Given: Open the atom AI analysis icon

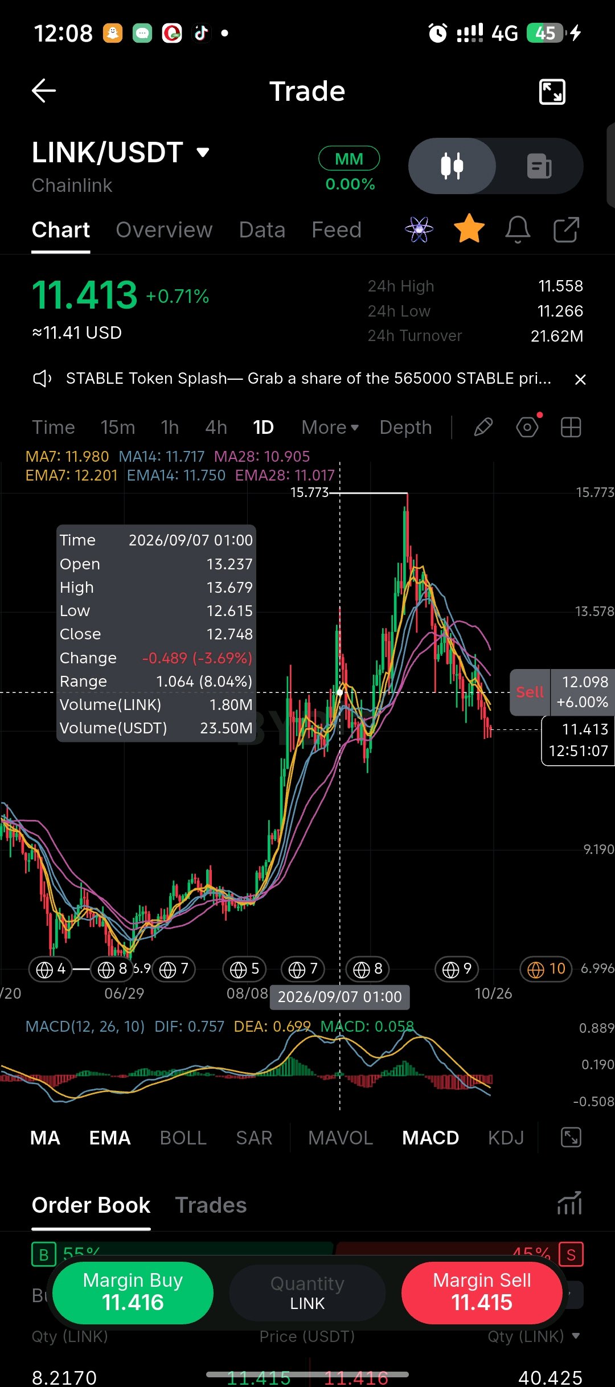Looking at the screenshot, I should click(419, 229).
